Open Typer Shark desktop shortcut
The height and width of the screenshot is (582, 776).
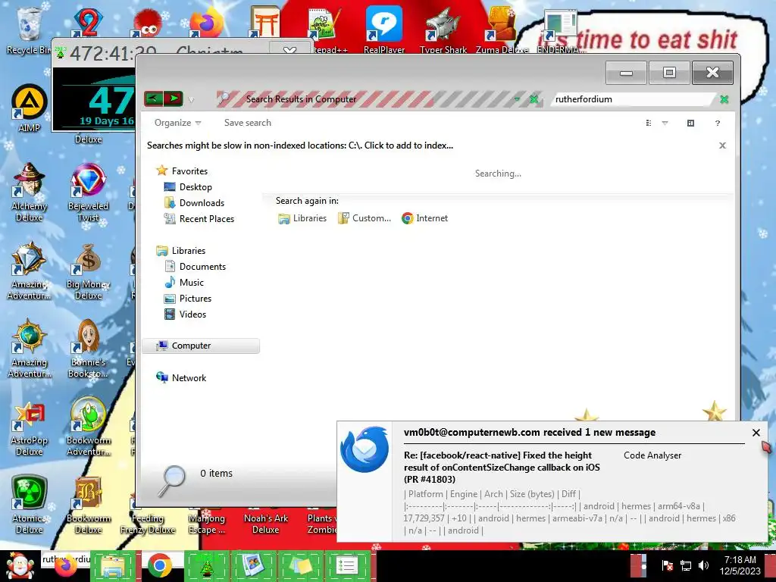point(443,30)
